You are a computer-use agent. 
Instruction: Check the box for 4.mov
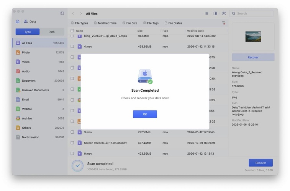point(72,47)
